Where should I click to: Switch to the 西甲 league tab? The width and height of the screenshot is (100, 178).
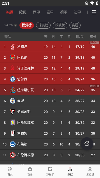click(36, 12)
